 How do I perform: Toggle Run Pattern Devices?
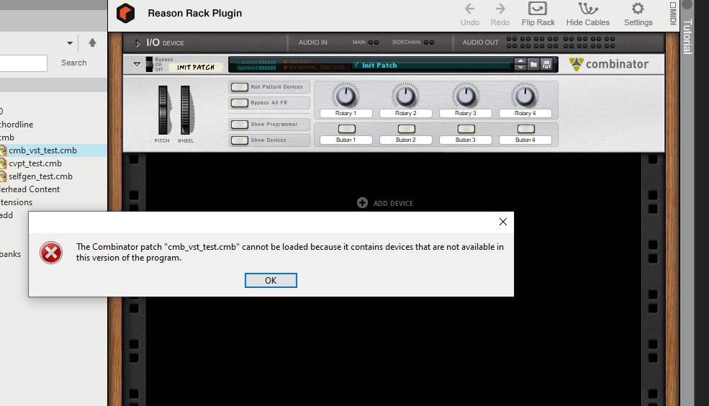tap(239, 87)
